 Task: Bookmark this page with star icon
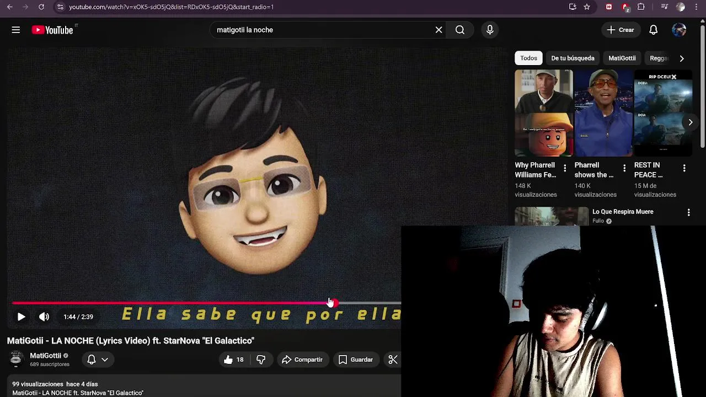tap(587, 7)
